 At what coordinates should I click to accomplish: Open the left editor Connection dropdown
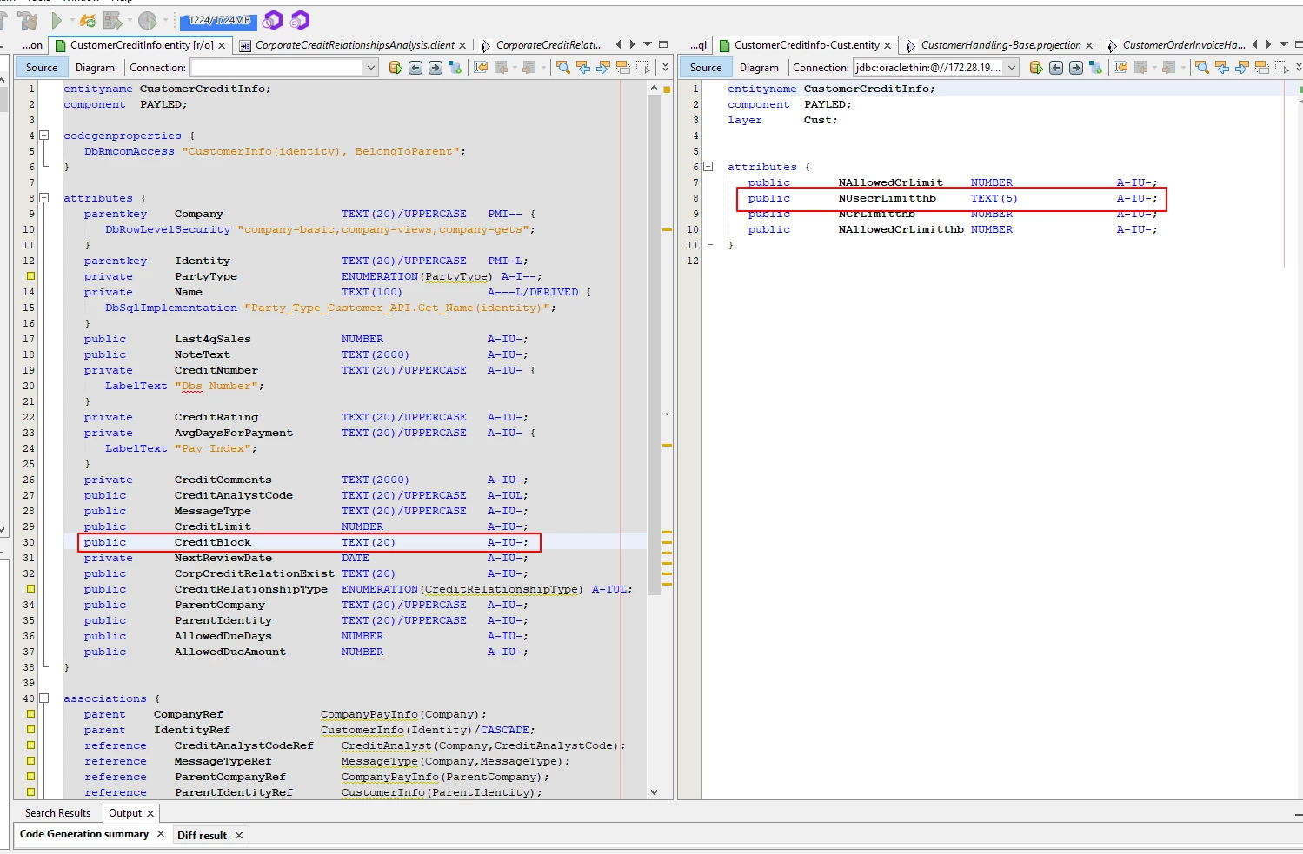pos(371,67)
